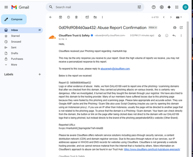
Task: Expand the 'to me' details arrow
Action: tap(66, 39)
